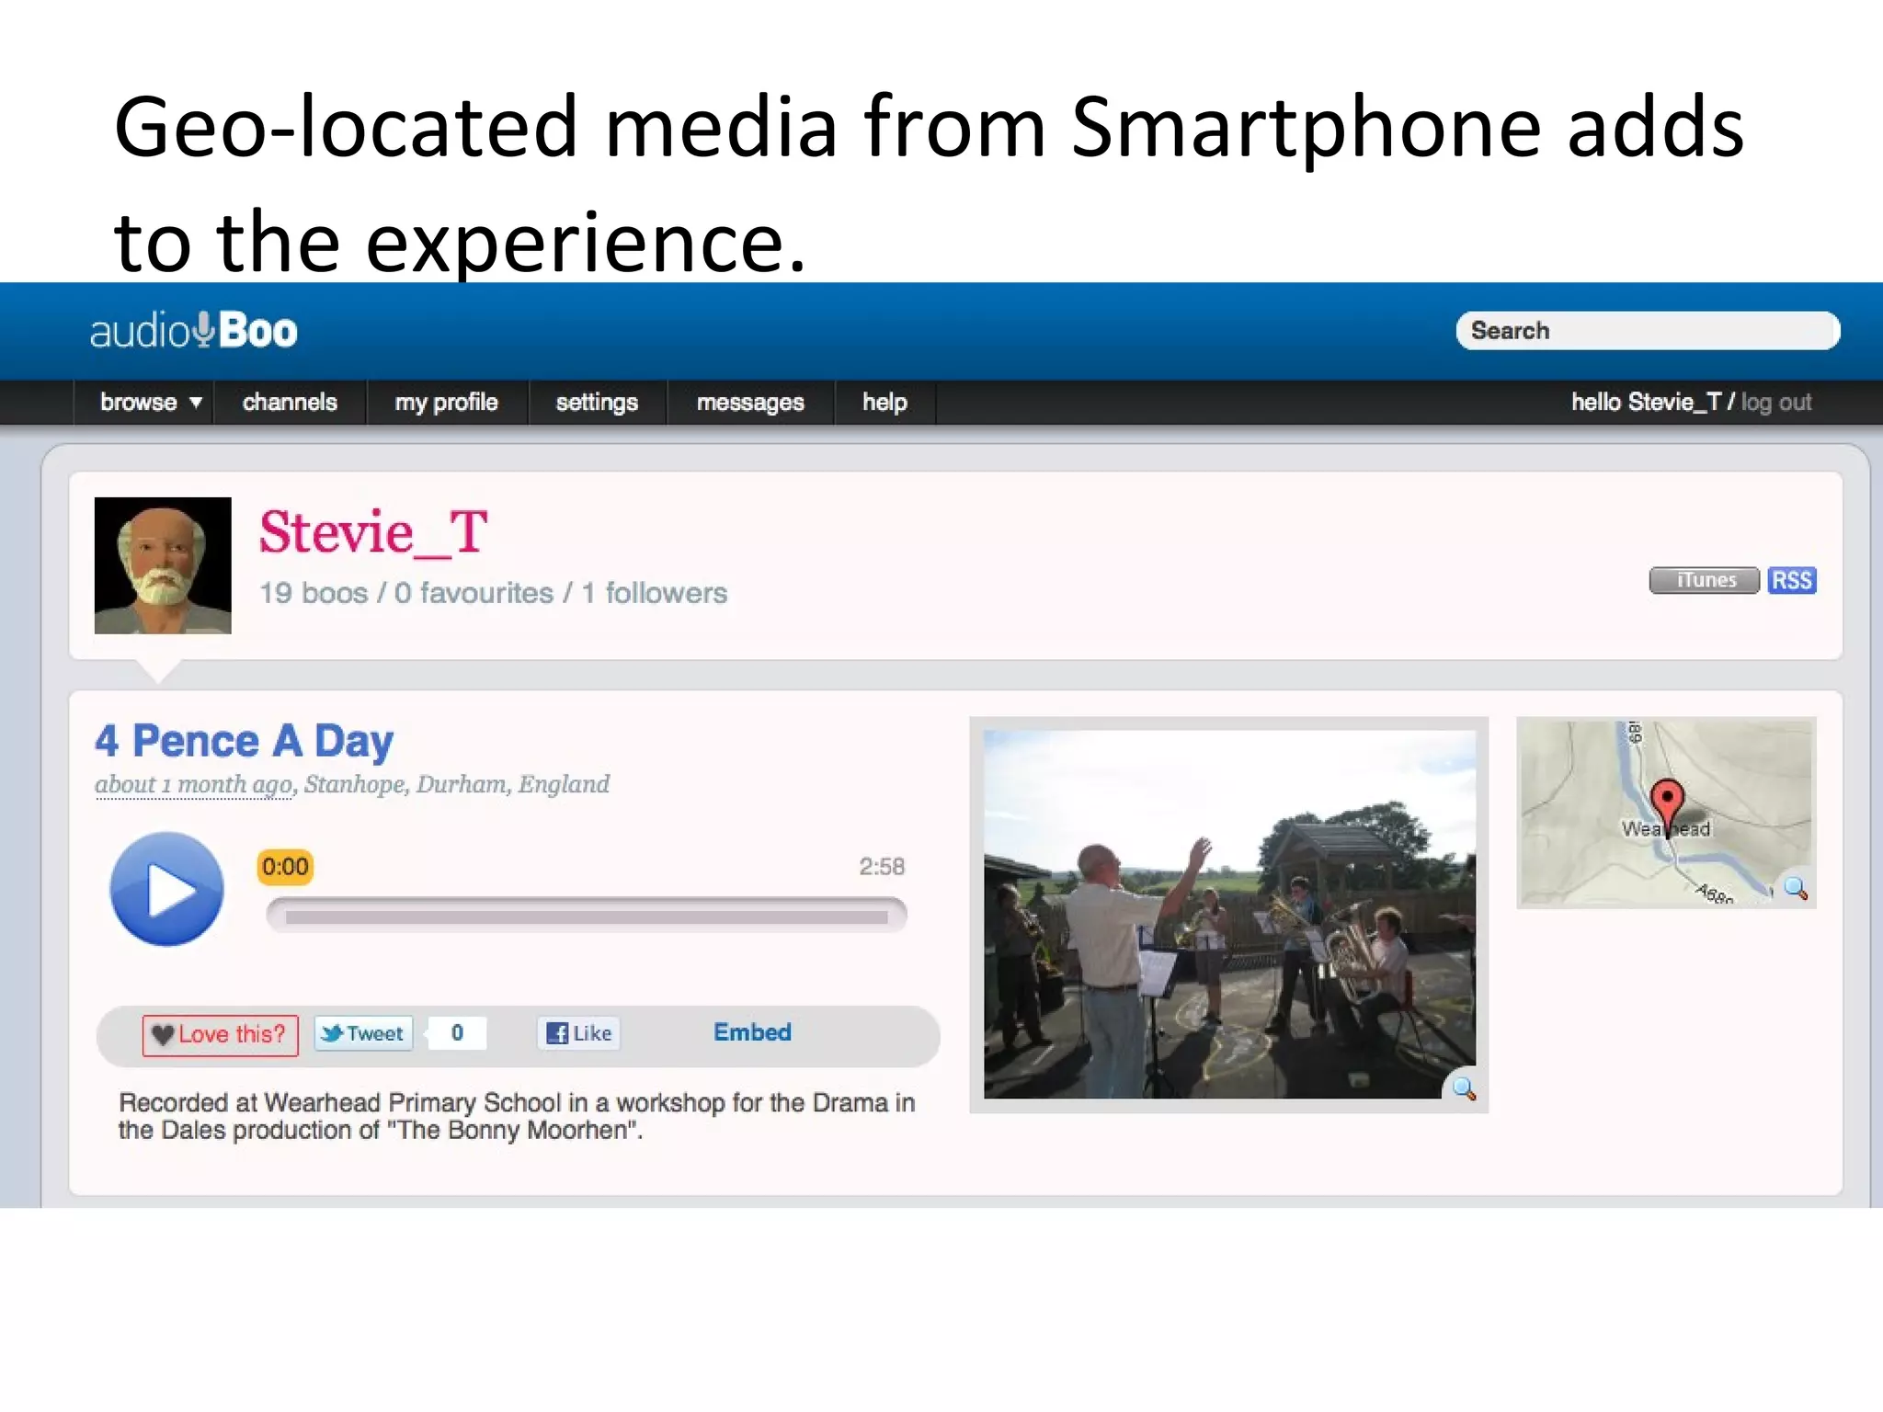Open the help menu item

(884, 403)
